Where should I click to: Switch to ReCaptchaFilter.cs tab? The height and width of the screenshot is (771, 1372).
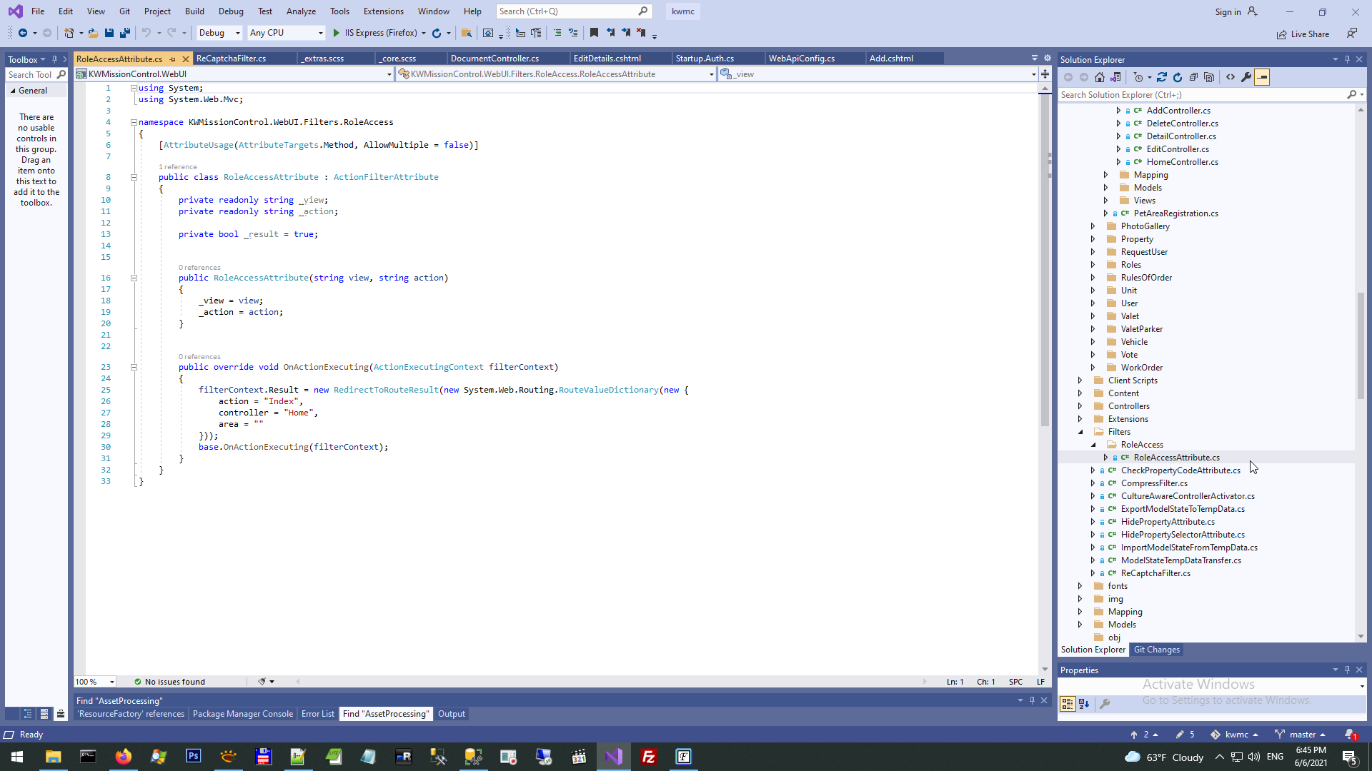pyautogui.click(x=231, y=59)
